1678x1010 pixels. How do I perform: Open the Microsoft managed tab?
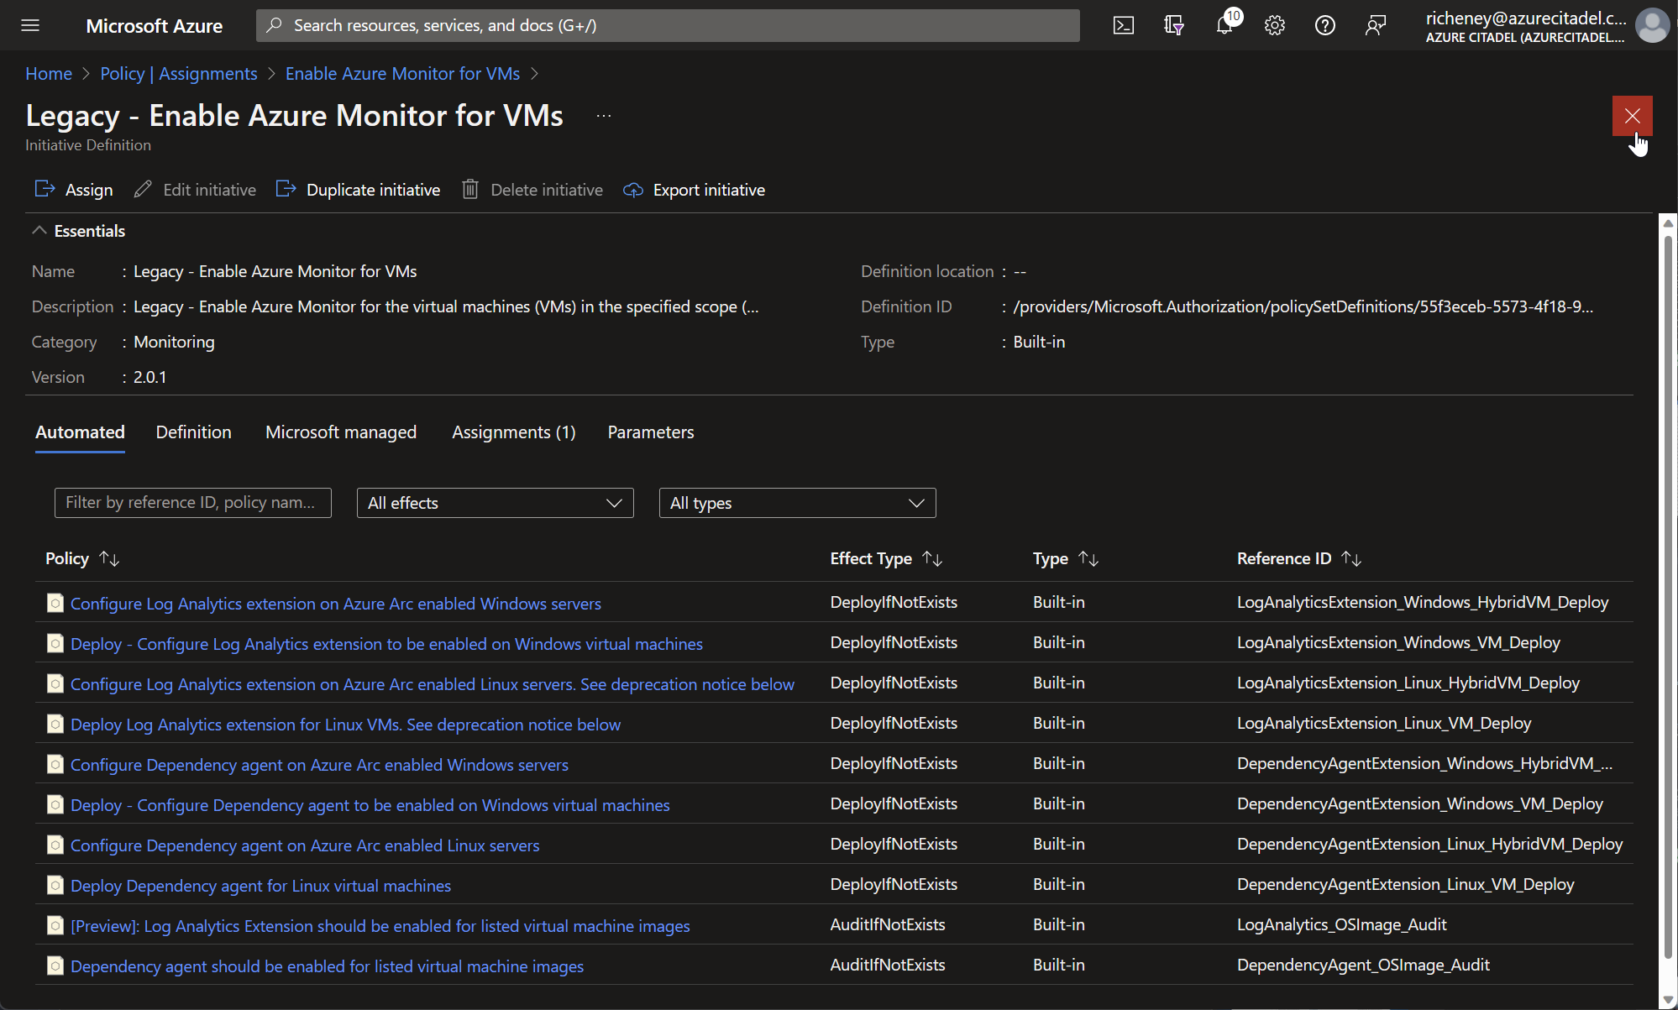[x=341, y=432]
